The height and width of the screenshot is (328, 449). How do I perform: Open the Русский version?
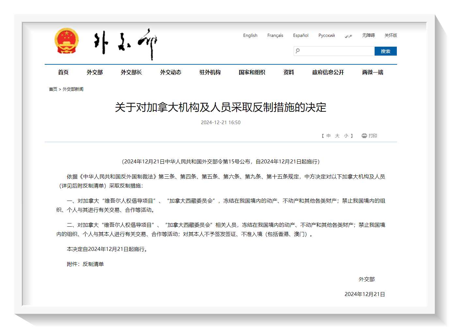point(326,36)
